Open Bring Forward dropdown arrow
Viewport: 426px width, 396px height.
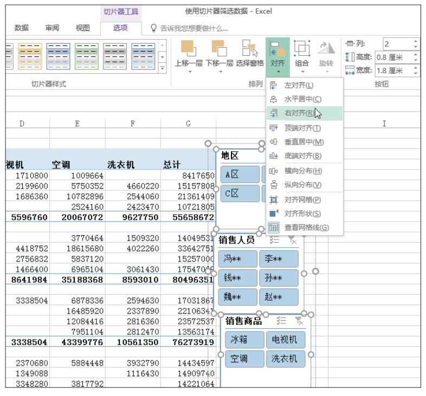click(190, 72)
